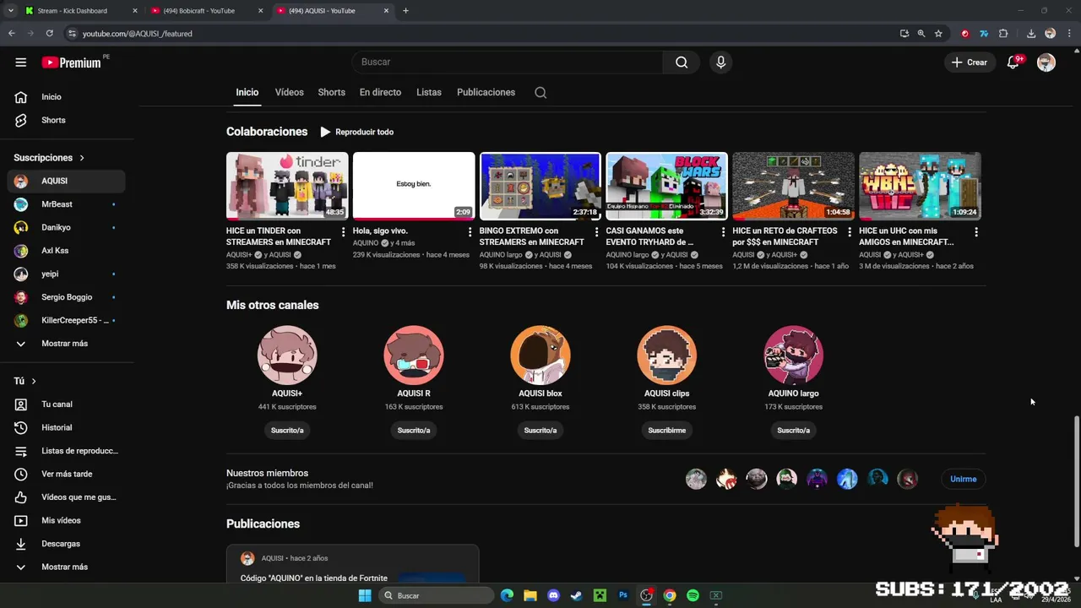1081x608 pixels.
Task: Open TINDER con STREAMERS video thumbnail
Action: (287, 186)
